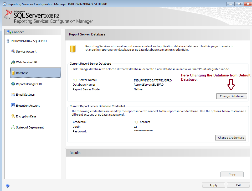252x191 pixels.
Task: Click the Login: label
Action: click(x=77, y=127)
